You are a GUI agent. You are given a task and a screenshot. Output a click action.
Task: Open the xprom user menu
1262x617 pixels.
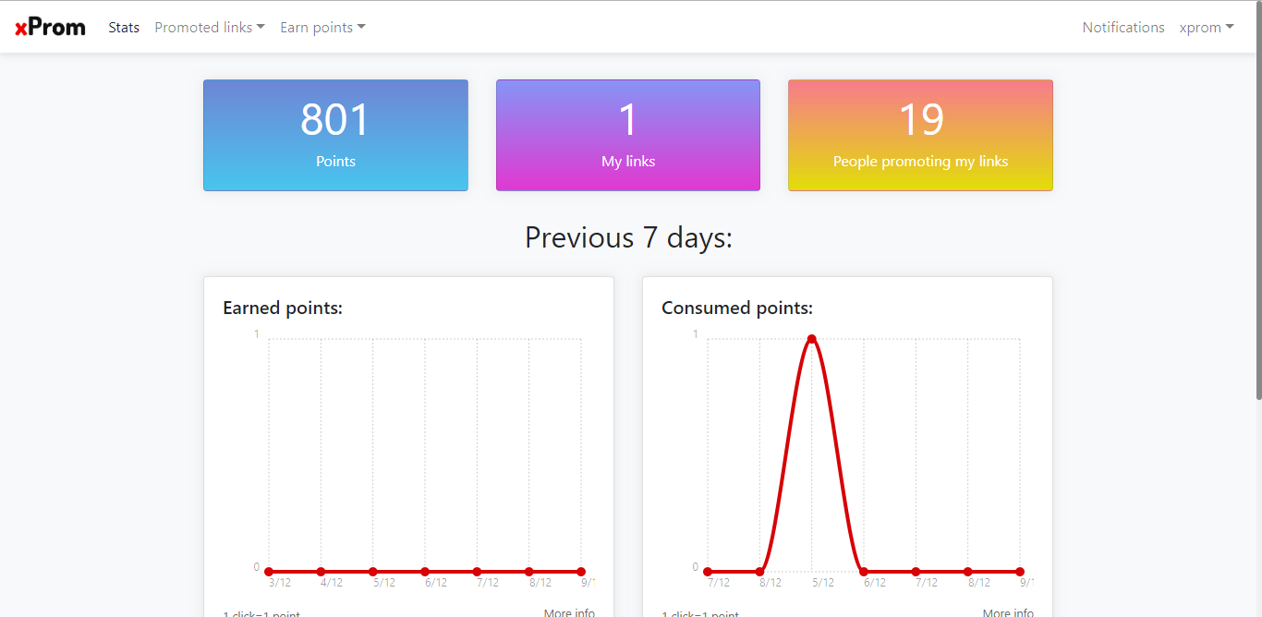click(x=1207, y=28)
